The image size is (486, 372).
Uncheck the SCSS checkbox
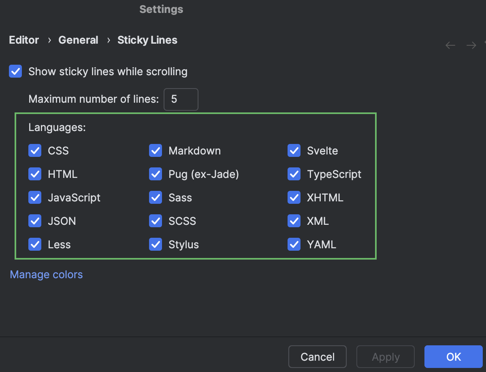click(156, 221)
